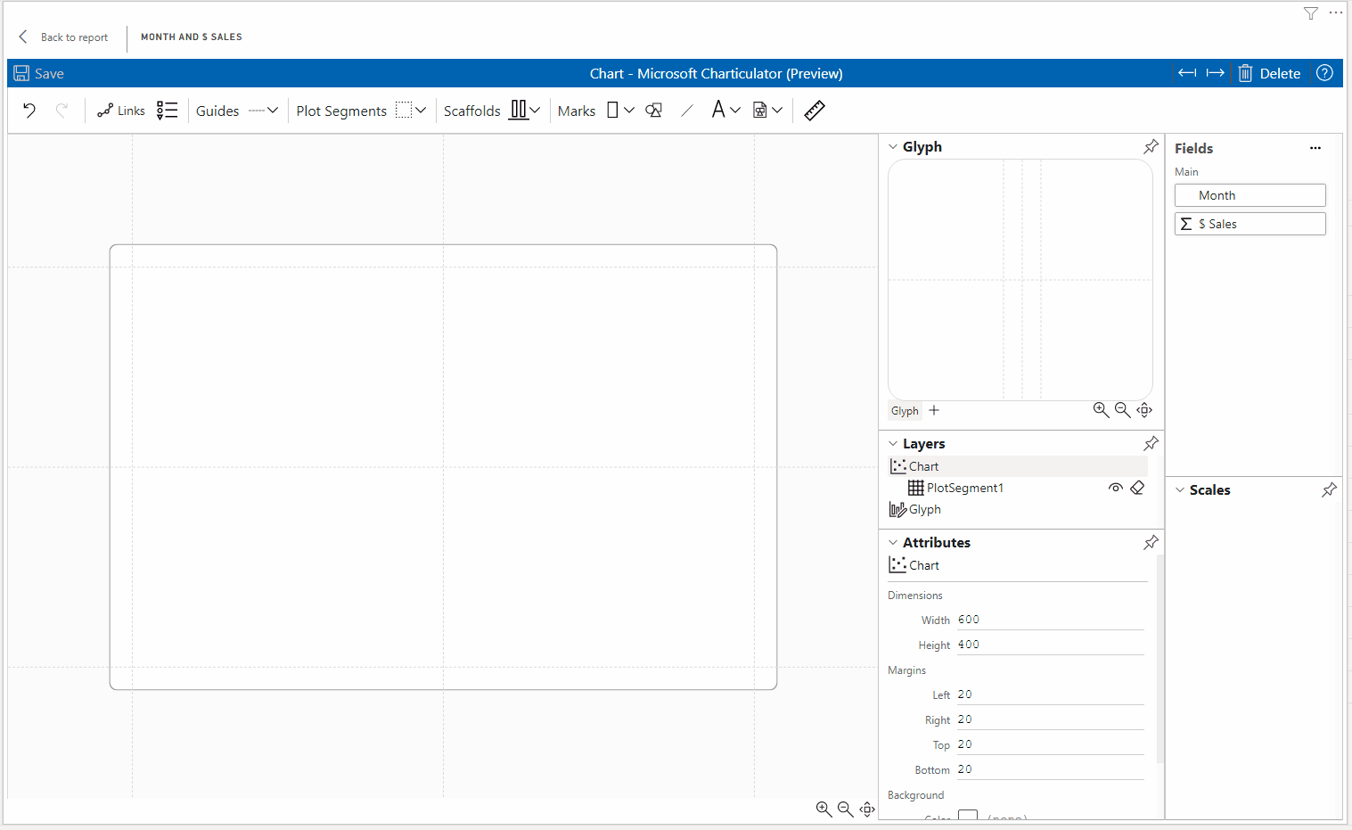
Task: Select the Undo icon in the toolbar
Action: (29, 110)
